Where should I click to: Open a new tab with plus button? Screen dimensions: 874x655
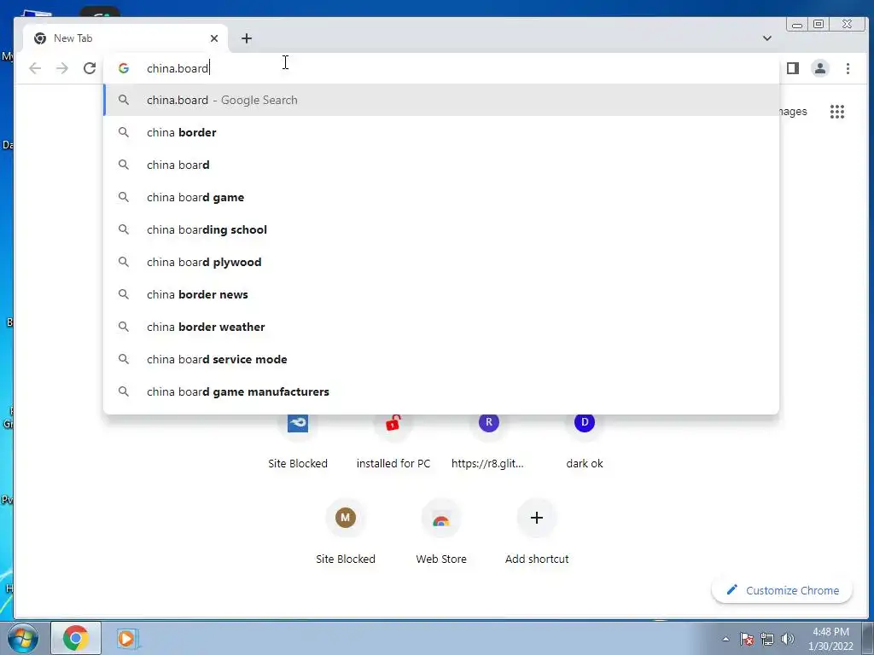pyautogui.click(x=247, y=38)
